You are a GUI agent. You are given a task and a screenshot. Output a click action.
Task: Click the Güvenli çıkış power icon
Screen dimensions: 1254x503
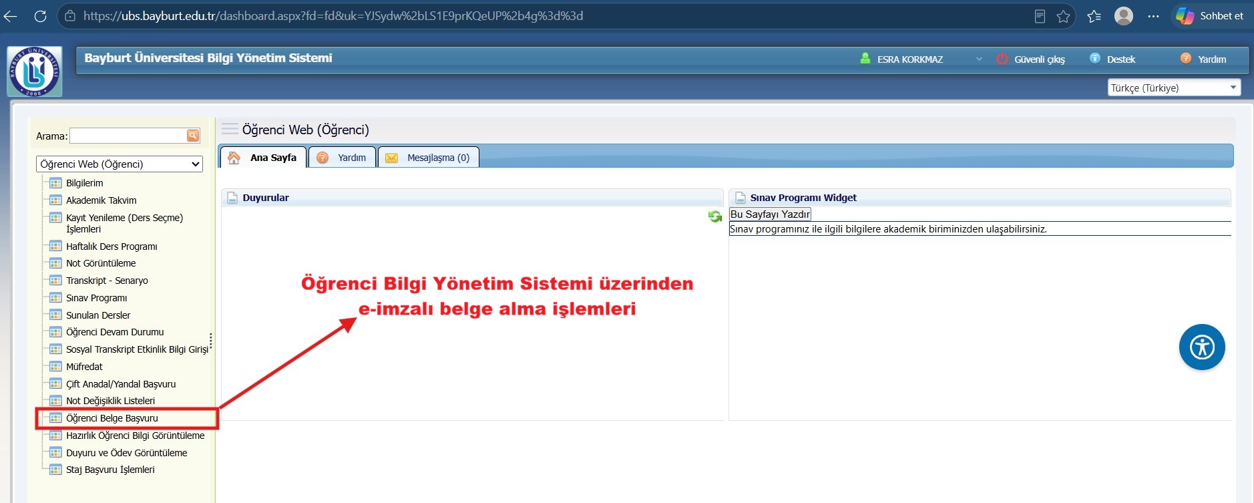1002,59
